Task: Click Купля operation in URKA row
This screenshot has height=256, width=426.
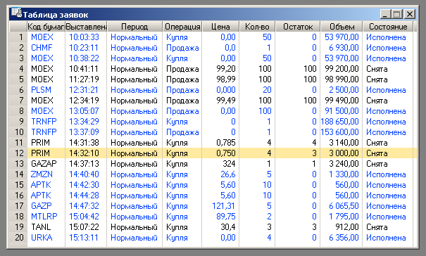Action: 177,238
